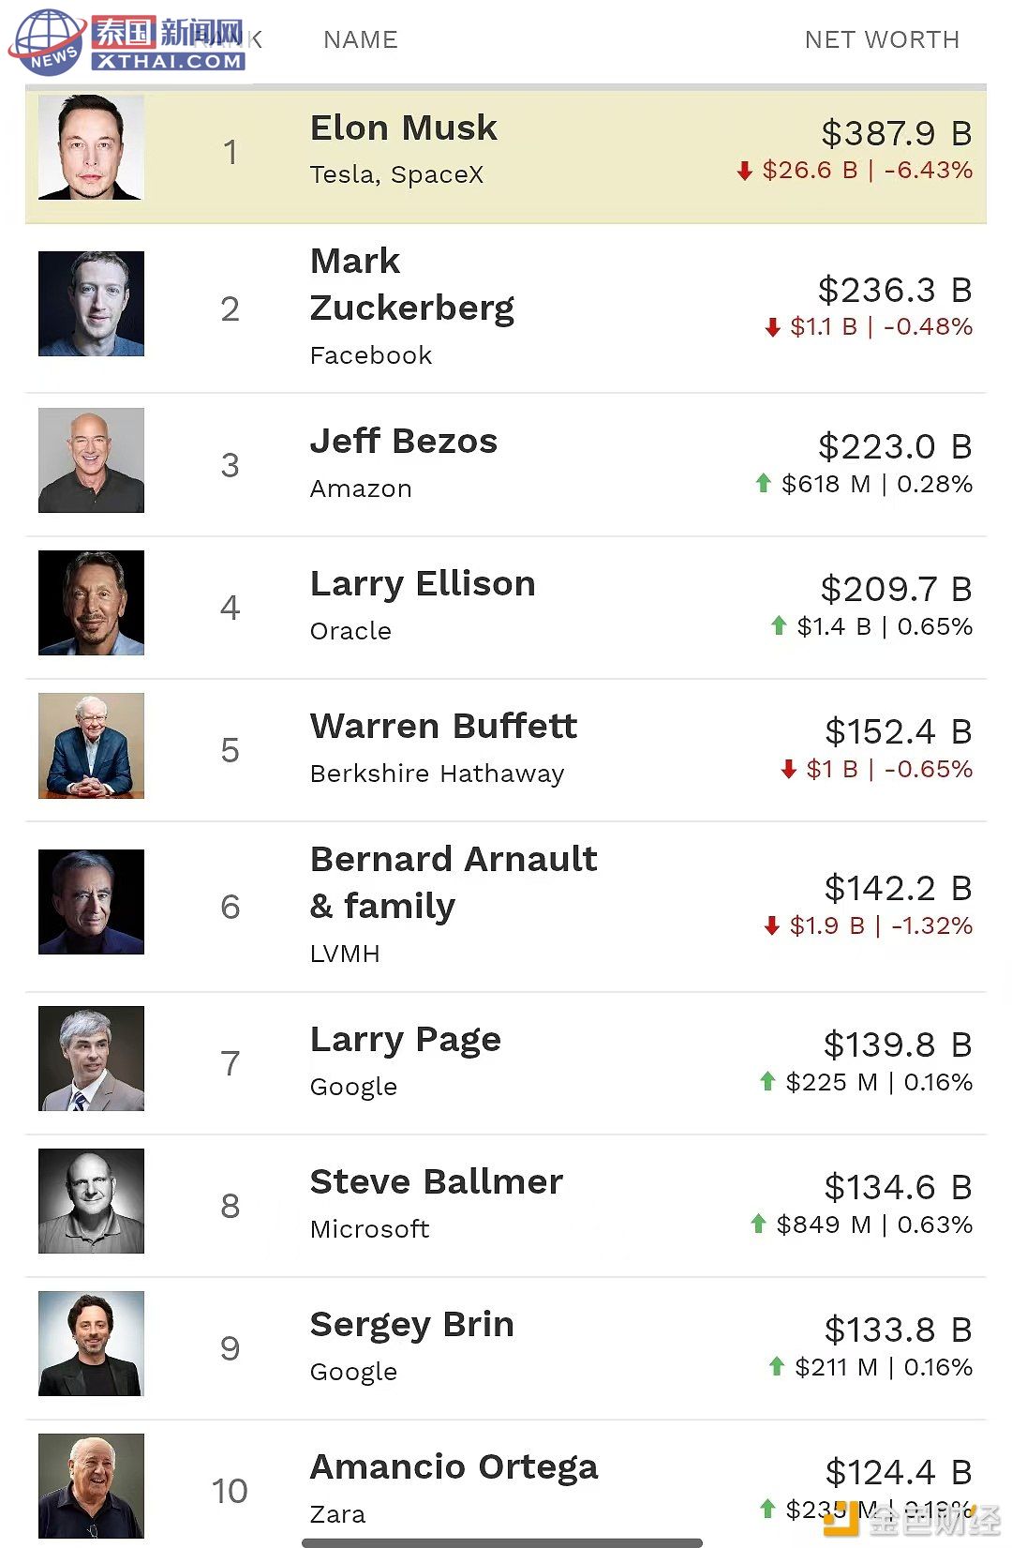The image size is (1012, 1548).
Task: Open Warren Buffett's portrait
Action: [91, 745]
